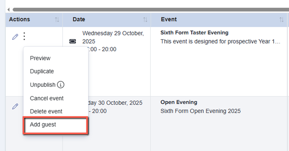Click the scroll-left arrow above the table
289x151 pixels.
coord(8,10)
